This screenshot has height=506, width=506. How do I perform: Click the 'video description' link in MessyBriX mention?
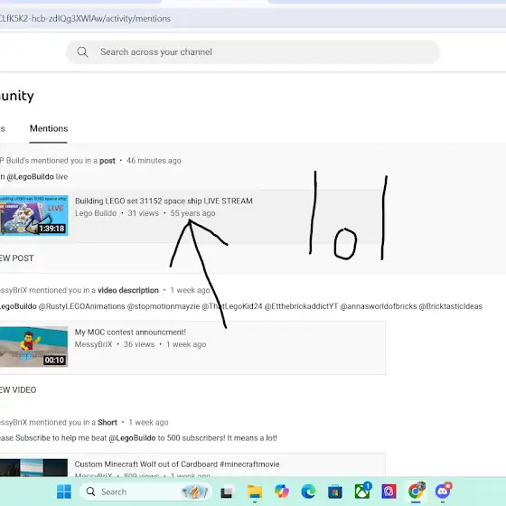coord(128,290)
